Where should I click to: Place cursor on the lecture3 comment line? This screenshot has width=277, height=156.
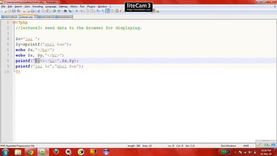pyautogui.click(x=79, y=28)
